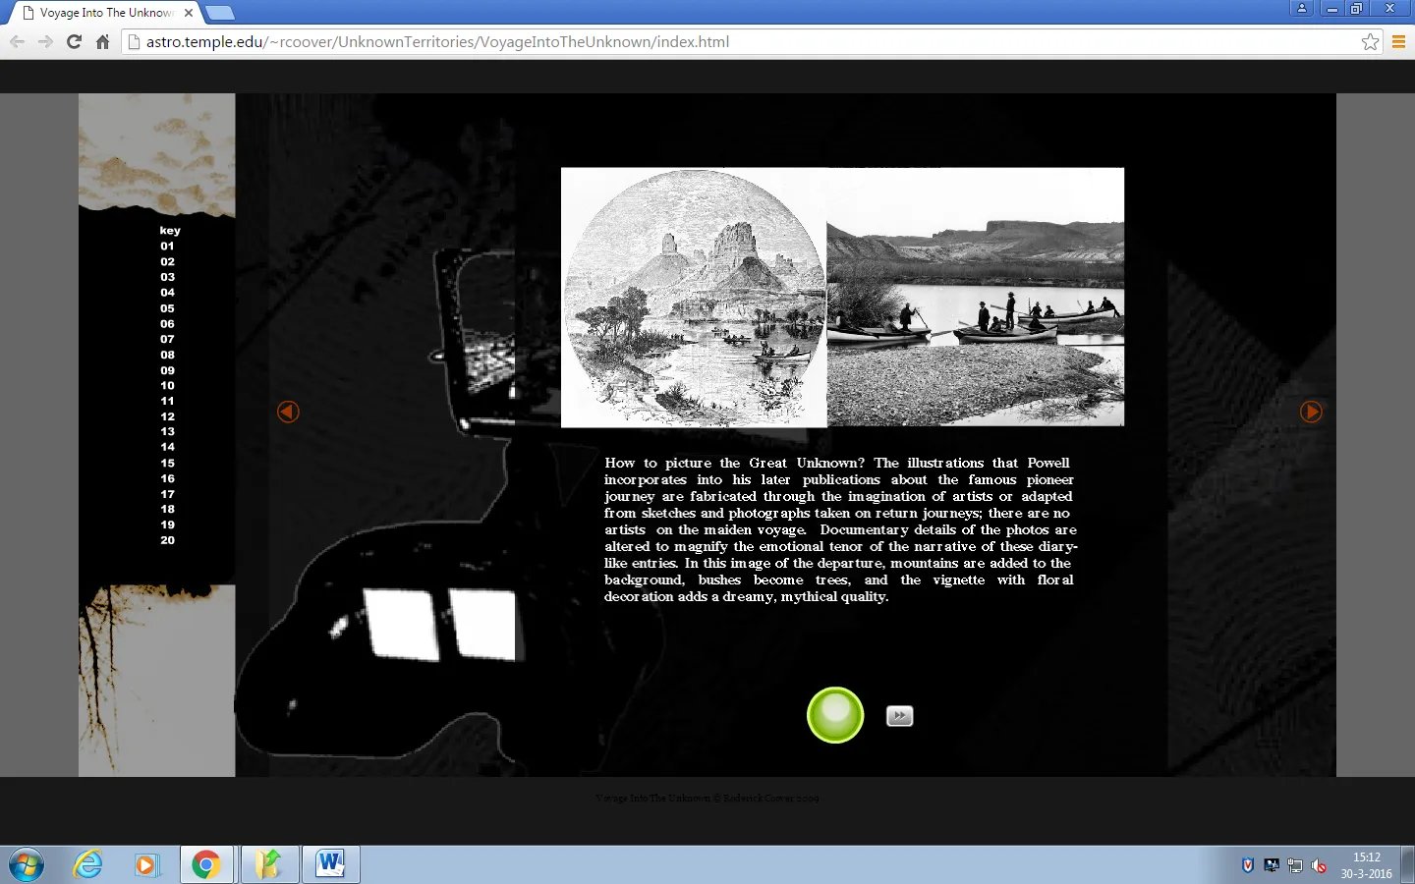Open Microsoft Word from the taskbar

(x=330, y=864)
